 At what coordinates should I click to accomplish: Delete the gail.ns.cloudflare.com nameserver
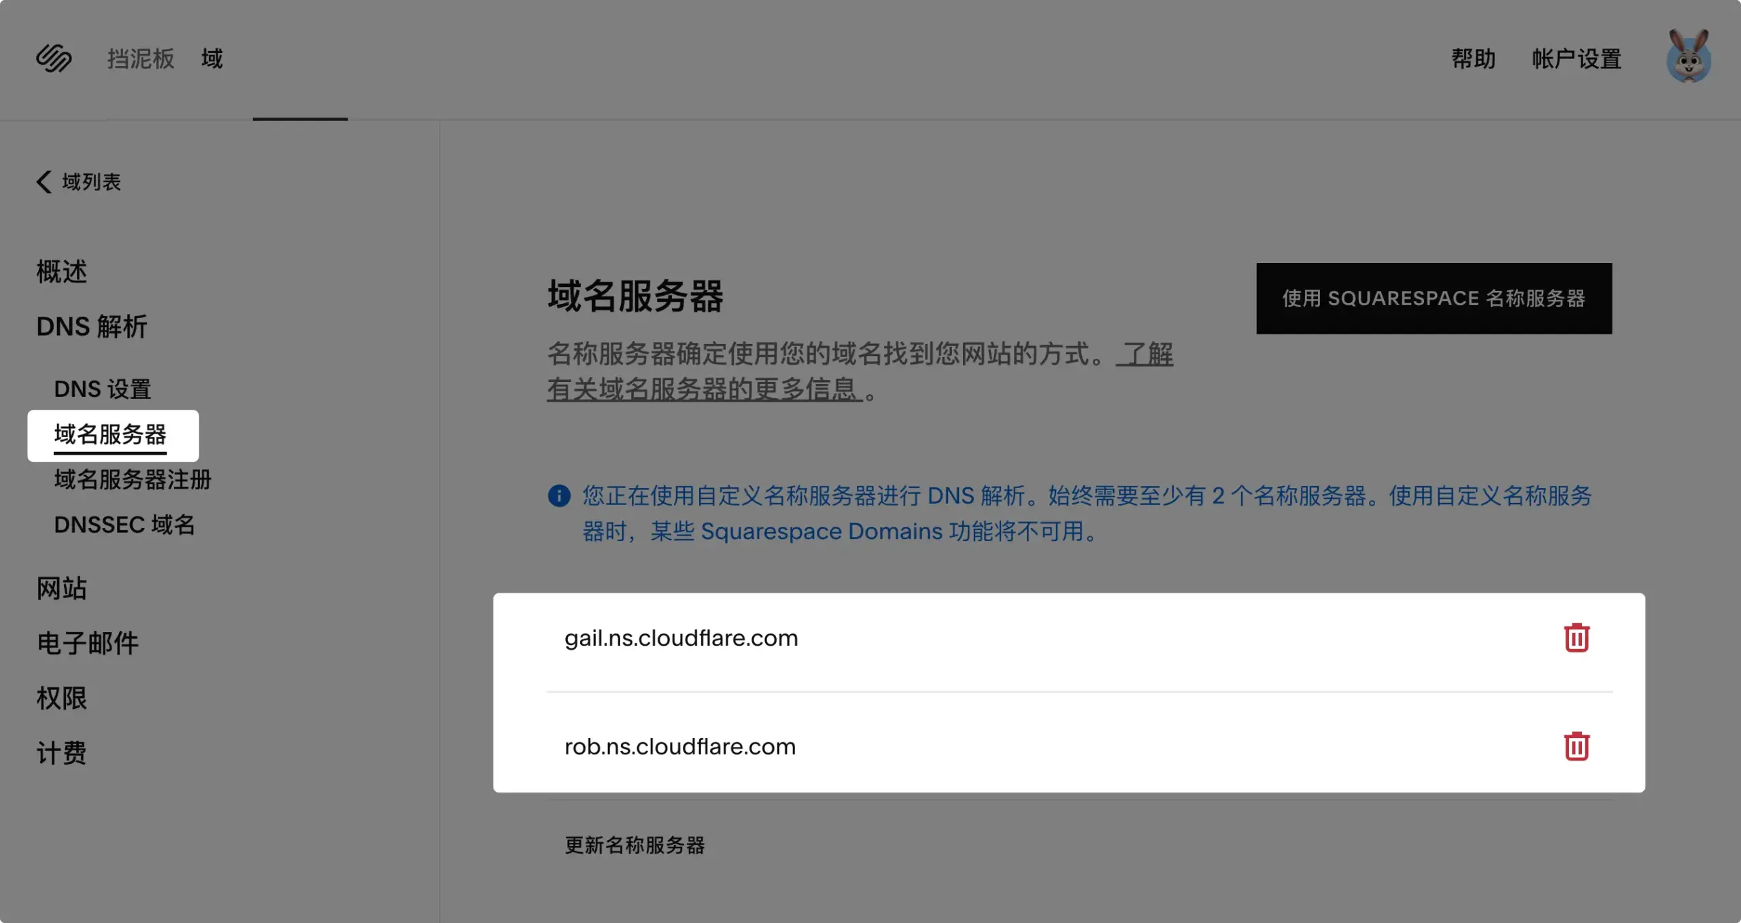click(1576, 638)
